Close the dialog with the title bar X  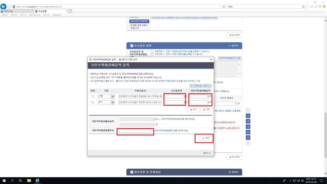(211, 60)
